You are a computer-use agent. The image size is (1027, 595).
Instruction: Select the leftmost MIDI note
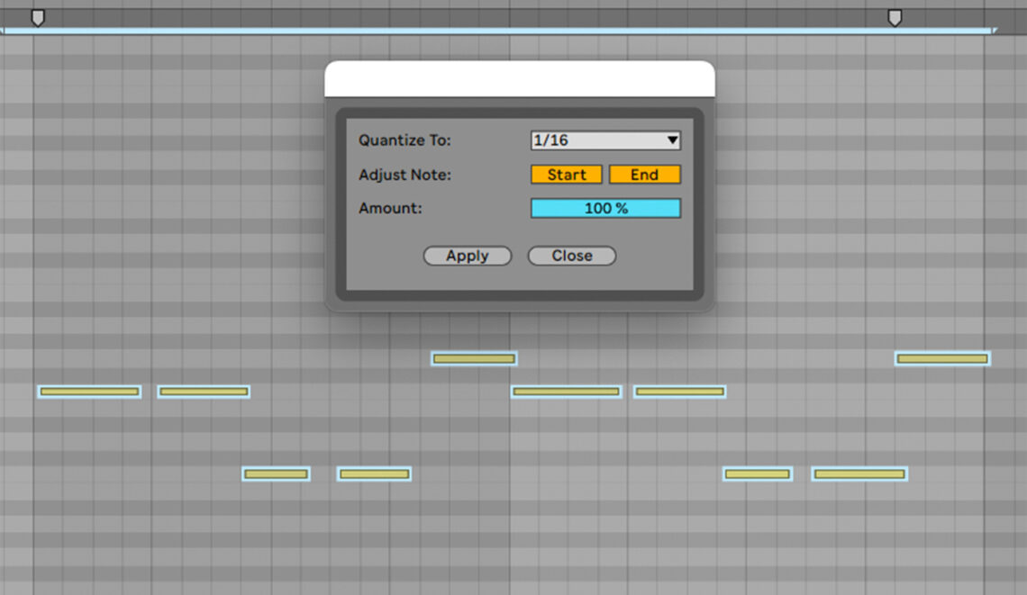pos(88,391)
